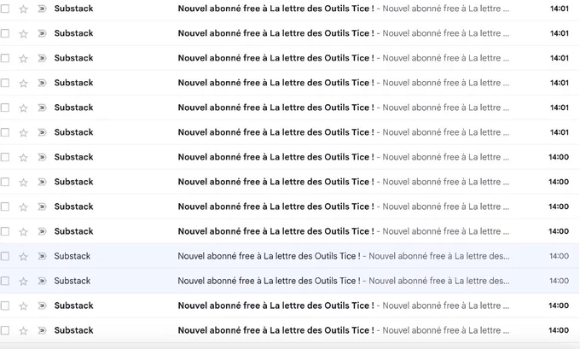Check the box for the first bold 14:00 email
This screenshot has height=349, width=580.
5,157
